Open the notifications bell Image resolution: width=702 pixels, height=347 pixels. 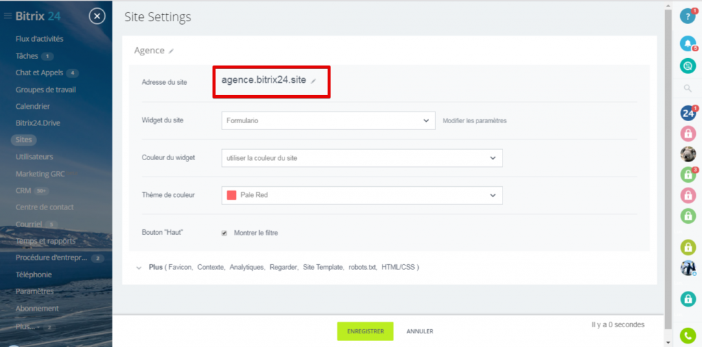coord(688,43)
